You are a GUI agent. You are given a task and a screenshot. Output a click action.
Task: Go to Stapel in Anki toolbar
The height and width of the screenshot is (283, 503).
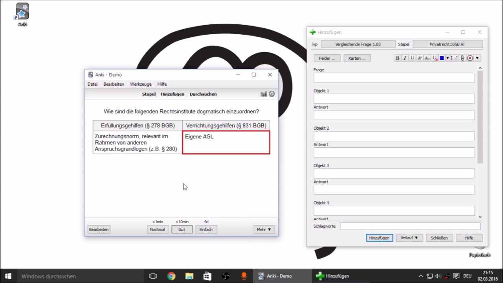(149, 94)
